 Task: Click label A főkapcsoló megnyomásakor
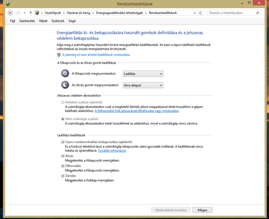point(94,74)
